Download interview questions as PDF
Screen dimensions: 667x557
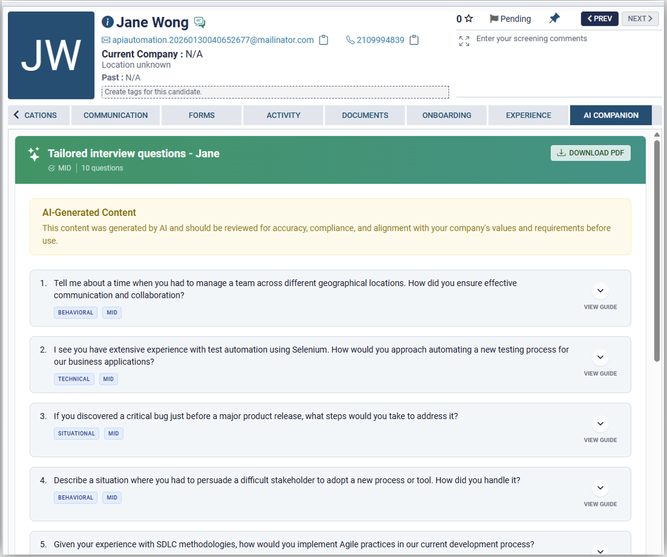point(590,153)
